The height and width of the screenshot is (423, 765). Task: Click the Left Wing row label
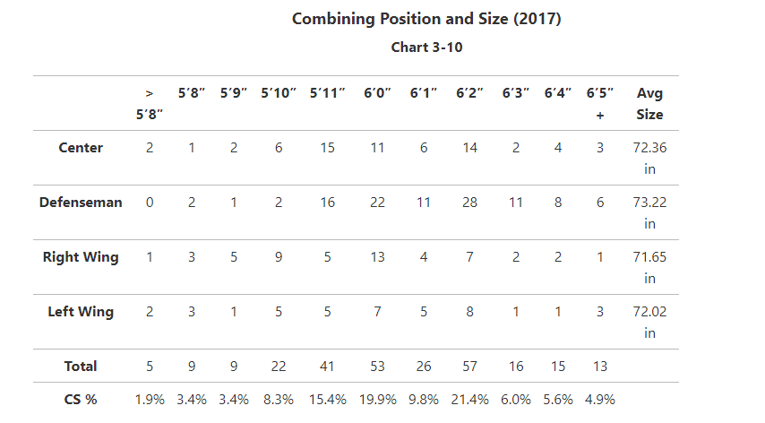81,312
